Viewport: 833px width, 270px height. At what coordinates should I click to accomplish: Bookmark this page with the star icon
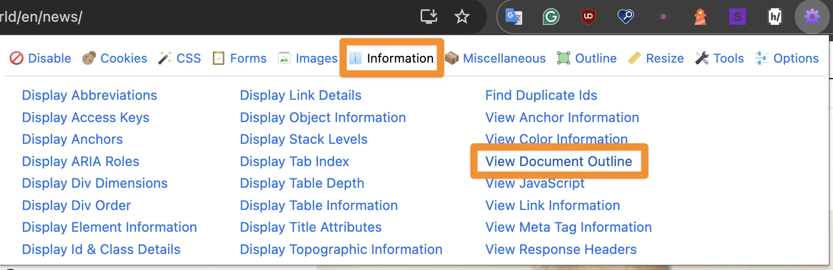click(x=462, y=17)
